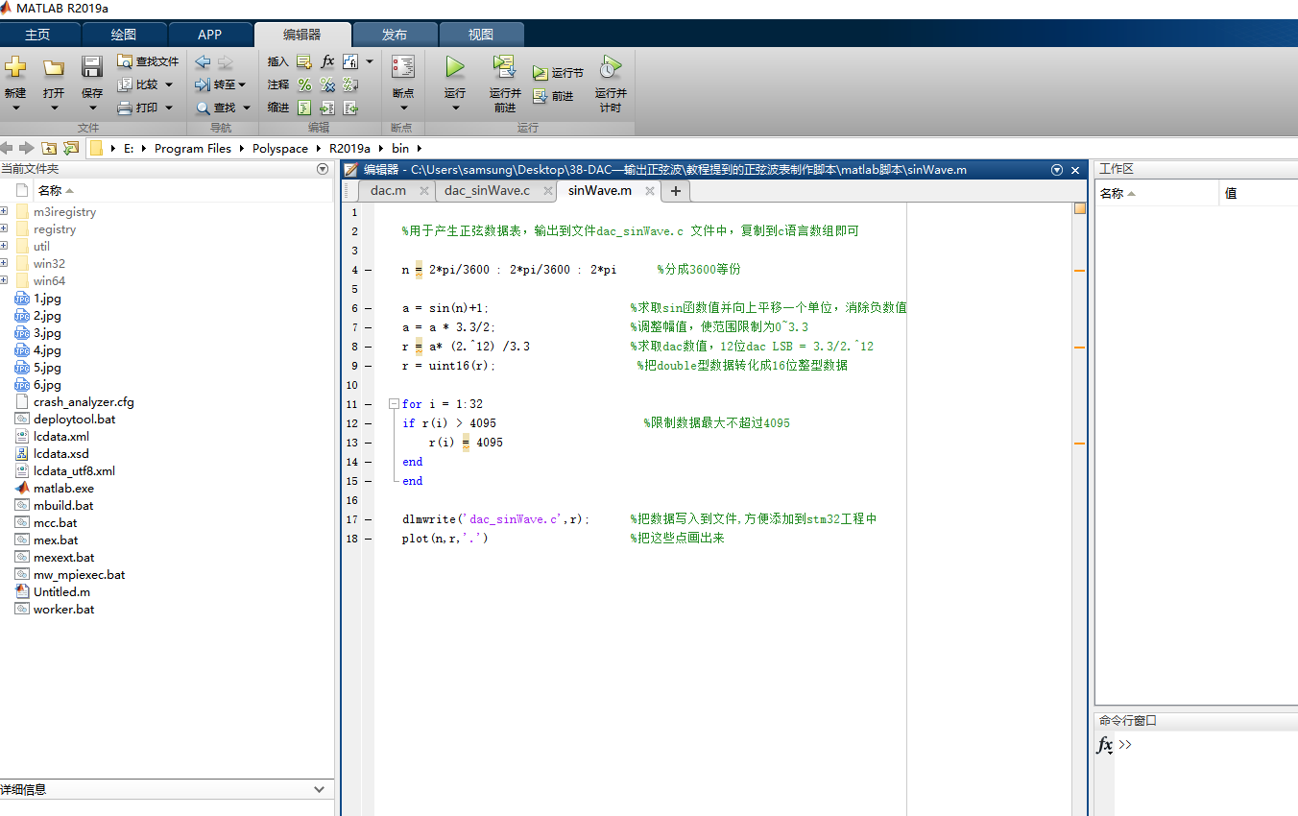Open the dropdown arrow under 新建
This screenshot has width=1298, height=816.
click(x=15, y=108)
